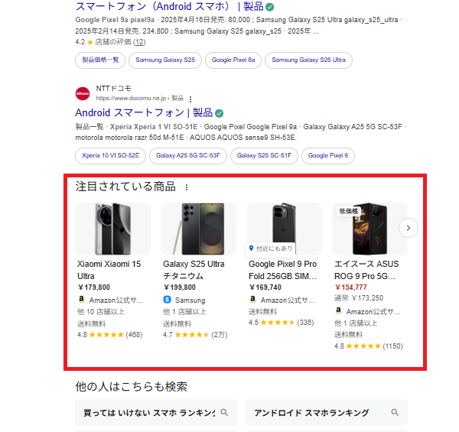This screenshot has width=459, height=432.
Task: Open the Xiaomi 15 Ultra product thumbnail
Action: coord(113,229)
